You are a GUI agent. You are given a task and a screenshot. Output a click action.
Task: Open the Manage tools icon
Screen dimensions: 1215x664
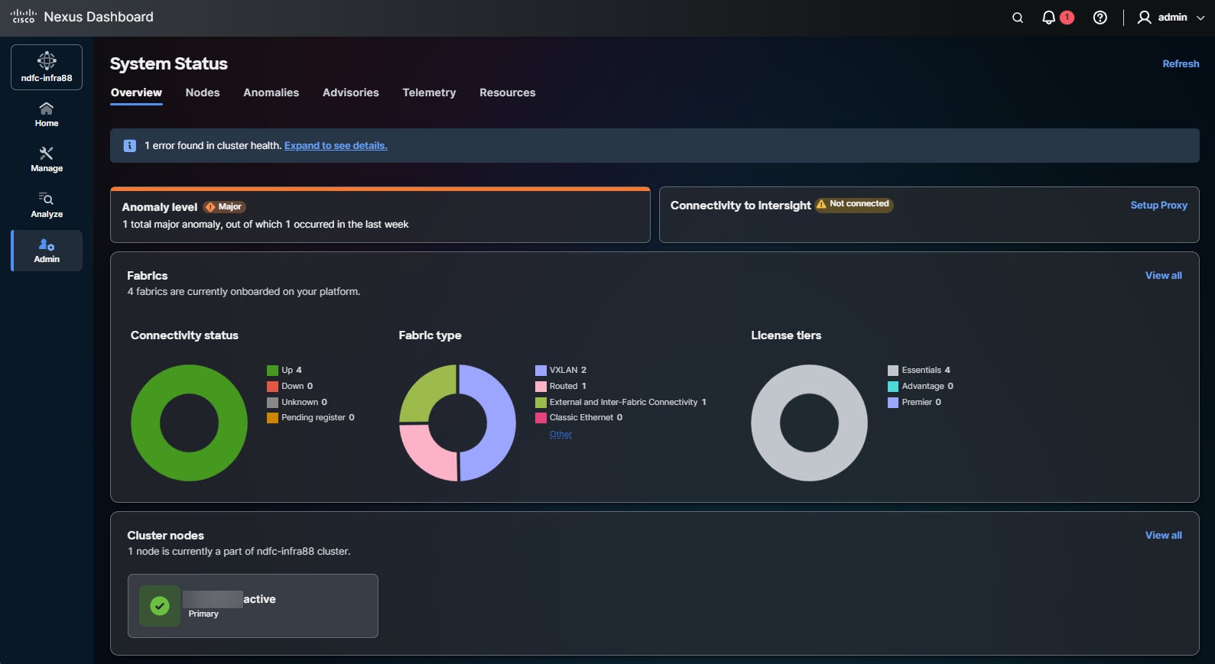pyautogui.click(x=47, y=160)
